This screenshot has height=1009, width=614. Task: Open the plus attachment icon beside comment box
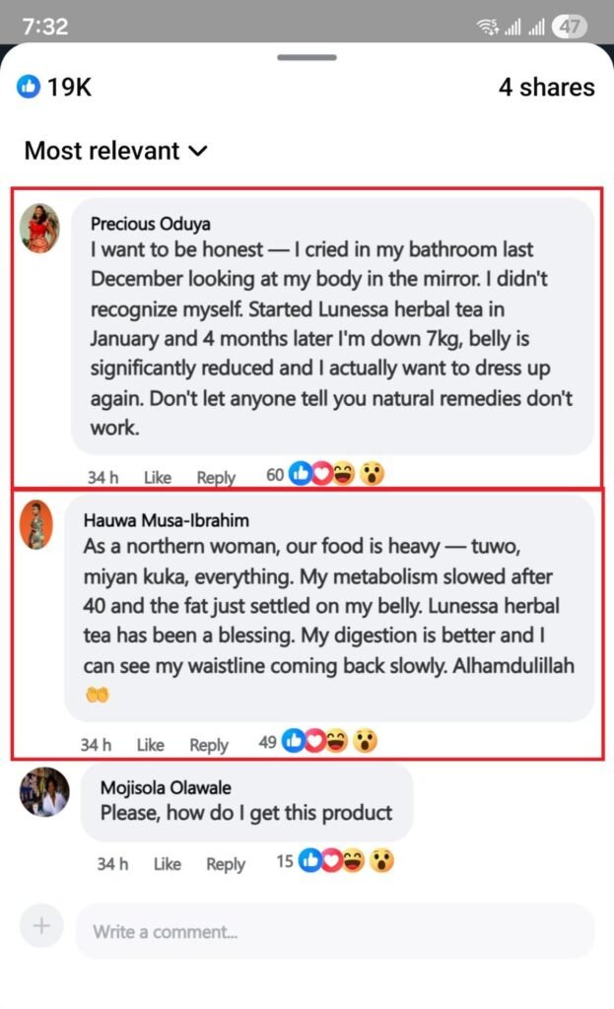[41, 925]
